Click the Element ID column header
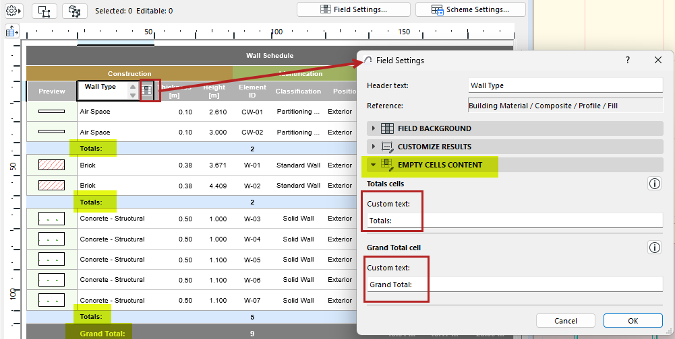The height and width of the screenshot is (339, 675). coord(252,91)
